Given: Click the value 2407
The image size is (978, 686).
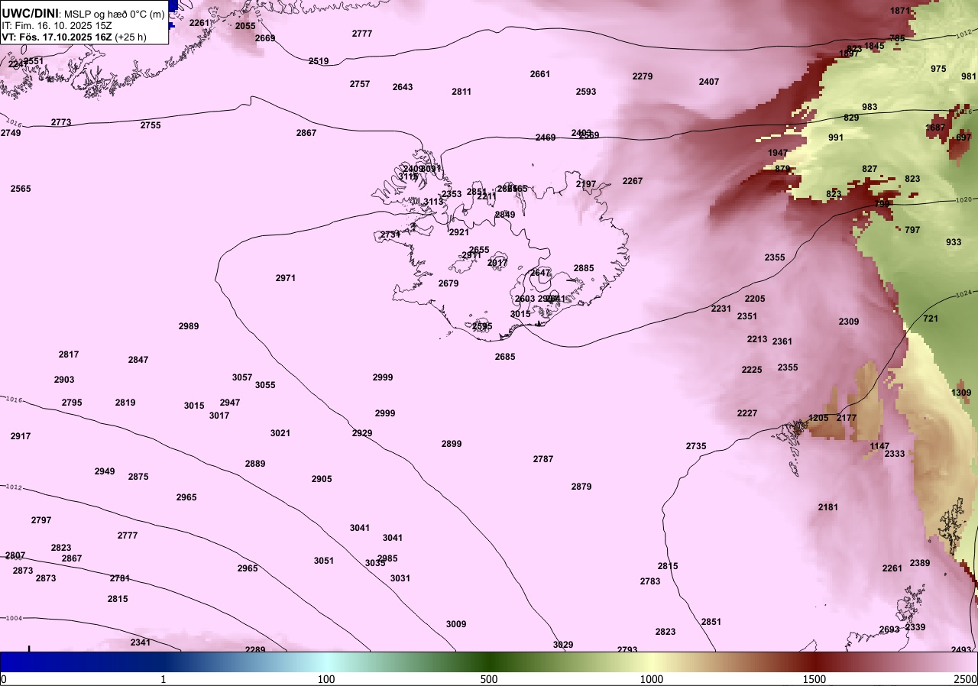Looking at the screenshot, I should [709, 82].
